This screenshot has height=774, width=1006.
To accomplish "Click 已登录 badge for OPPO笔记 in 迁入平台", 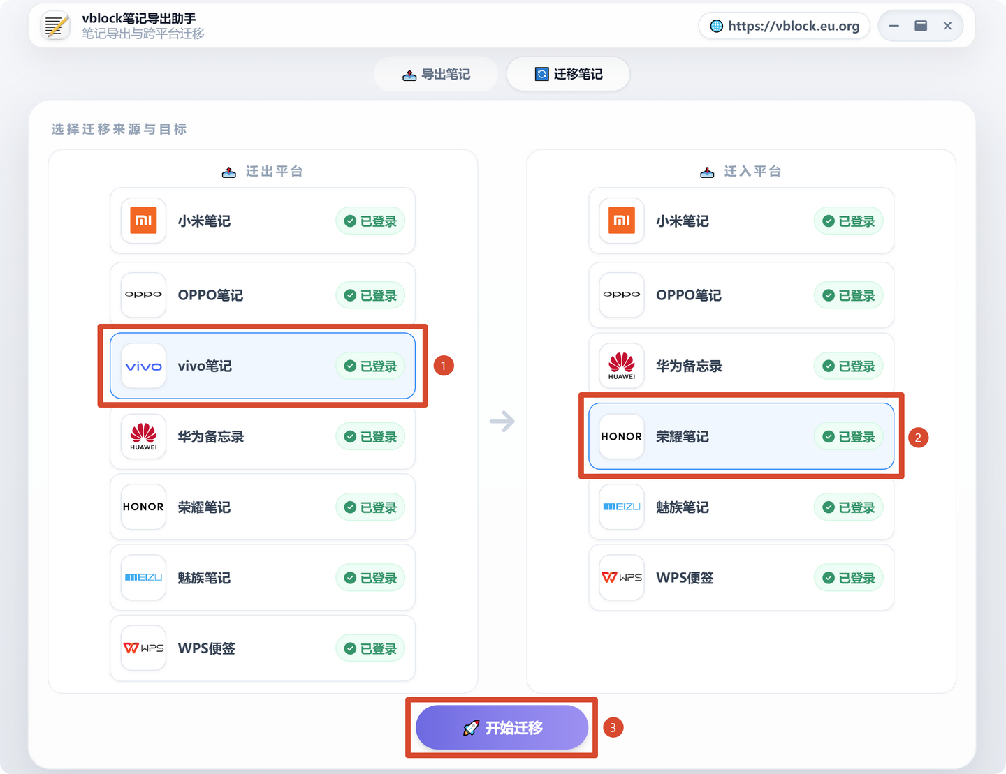I will (x=849, y=295).
